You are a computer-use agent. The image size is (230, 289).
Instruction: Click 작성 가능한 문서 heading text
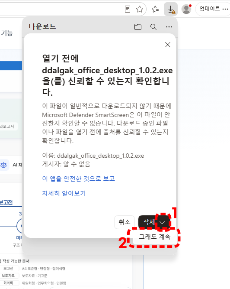click(x=16, y=261)
